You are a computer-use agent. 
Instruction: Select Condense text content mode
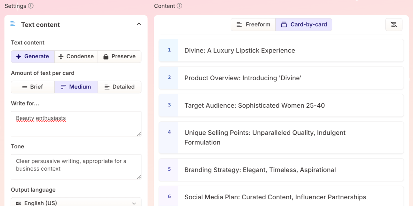tap(76, 56)
